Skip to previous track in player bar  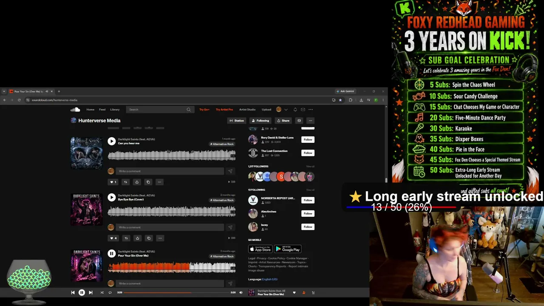click(73, 292)
